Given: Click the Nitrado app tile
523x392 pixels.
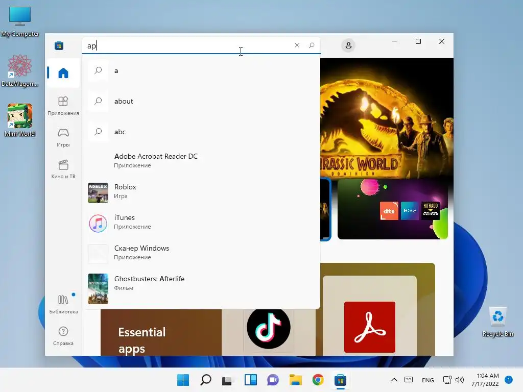Looking at the screenshot, I should coord(430,211).
